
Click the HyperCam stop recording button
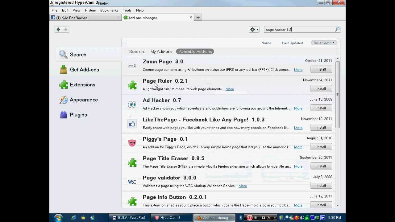(256, 218)
